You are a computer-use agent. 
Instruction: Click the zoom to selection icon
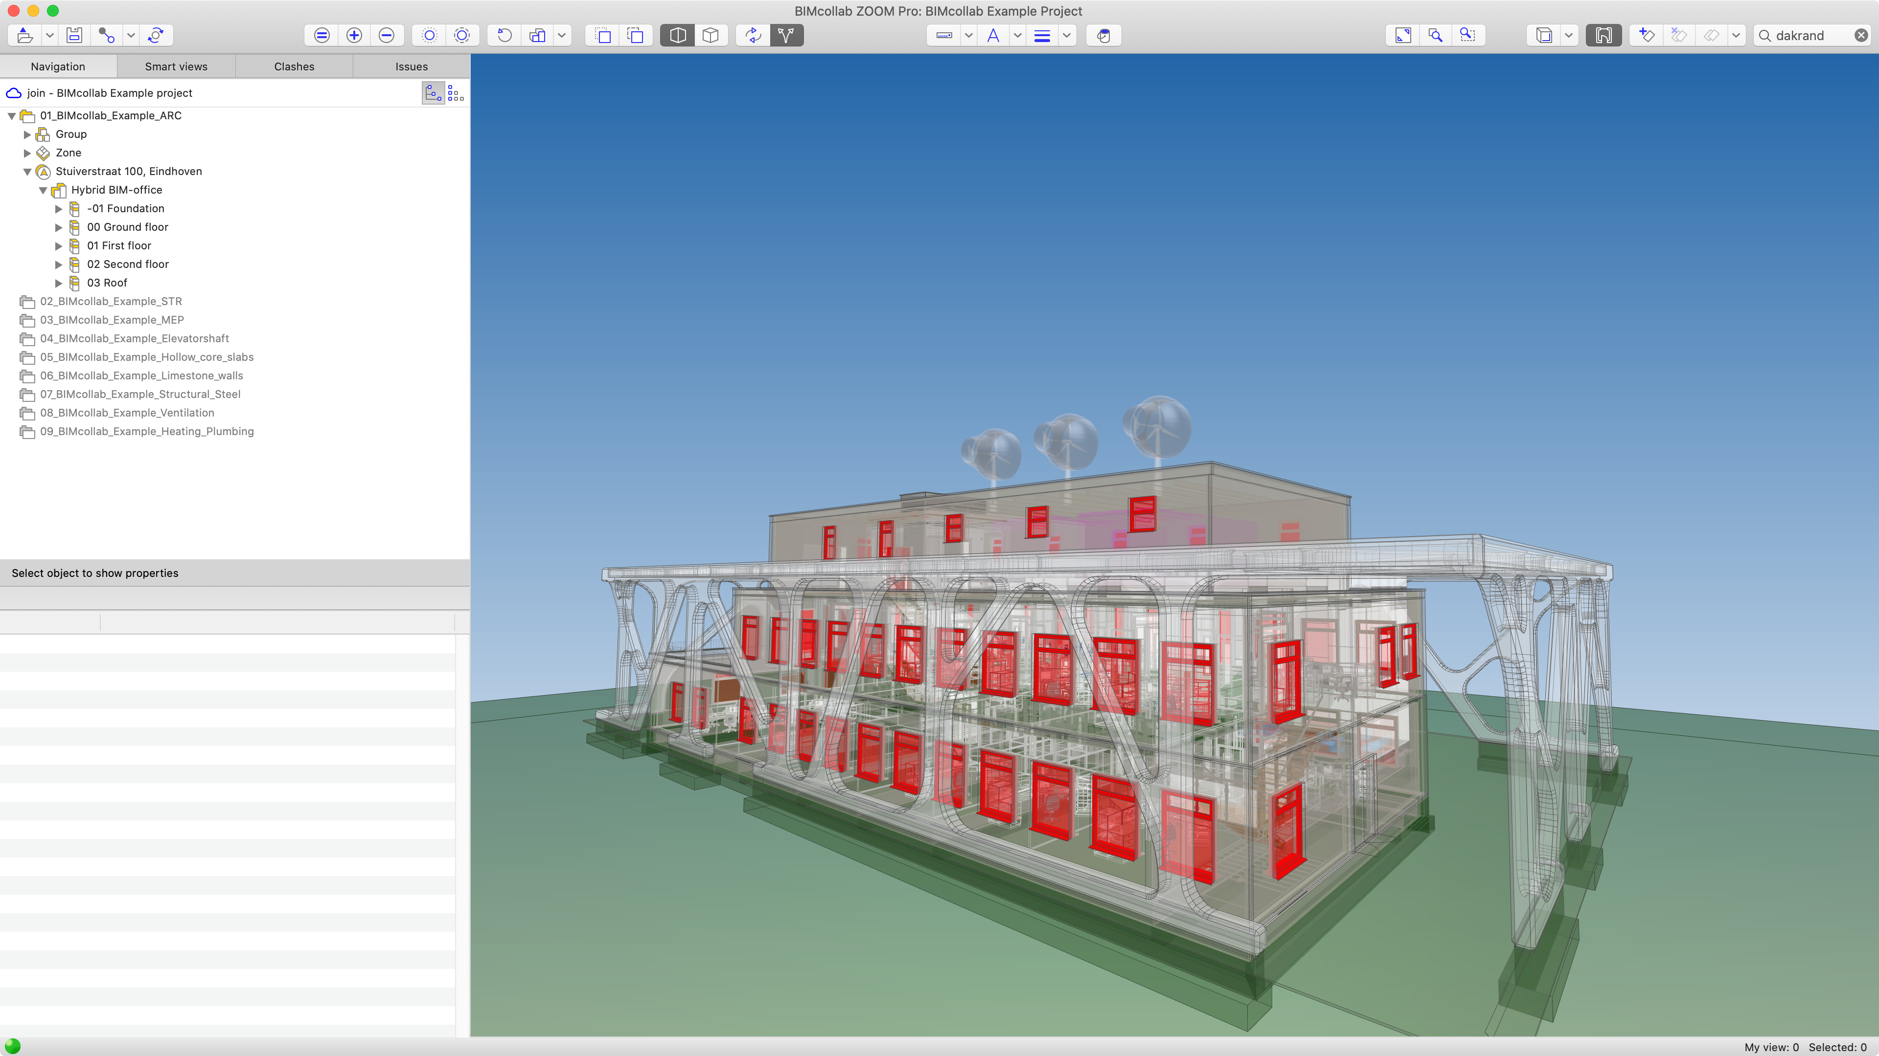click(x=1467, y=35)
